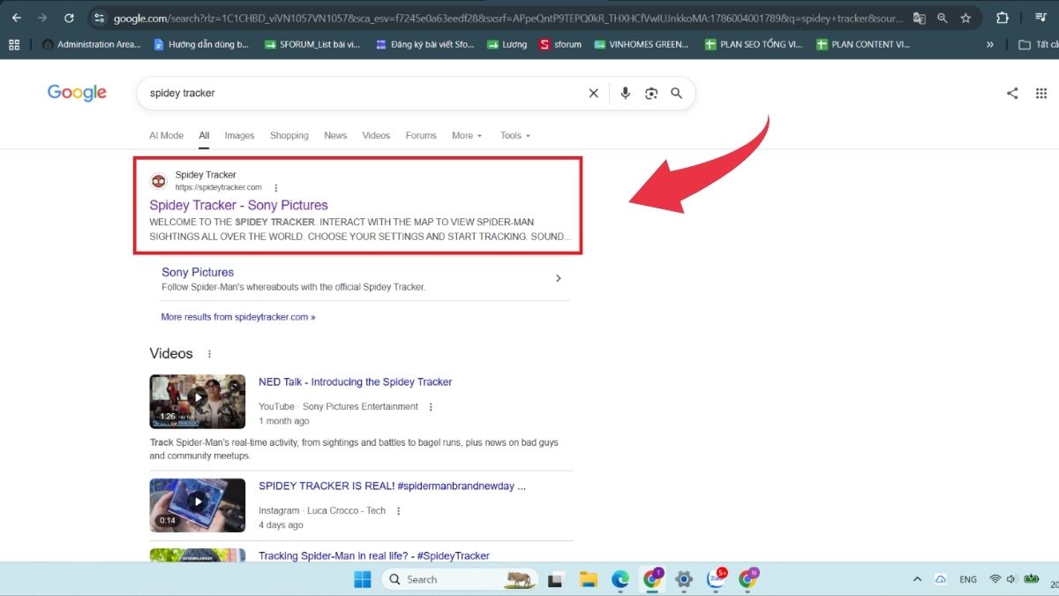The width and height of the screenshot is (1059, 596).
Task: Open Spidey Tracker - Sony Pictures result
Action: pos(238,205)
